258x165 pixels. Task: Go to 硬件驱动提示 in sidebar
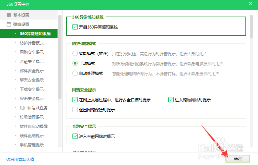pyautogui.click(x=32, y=136)
